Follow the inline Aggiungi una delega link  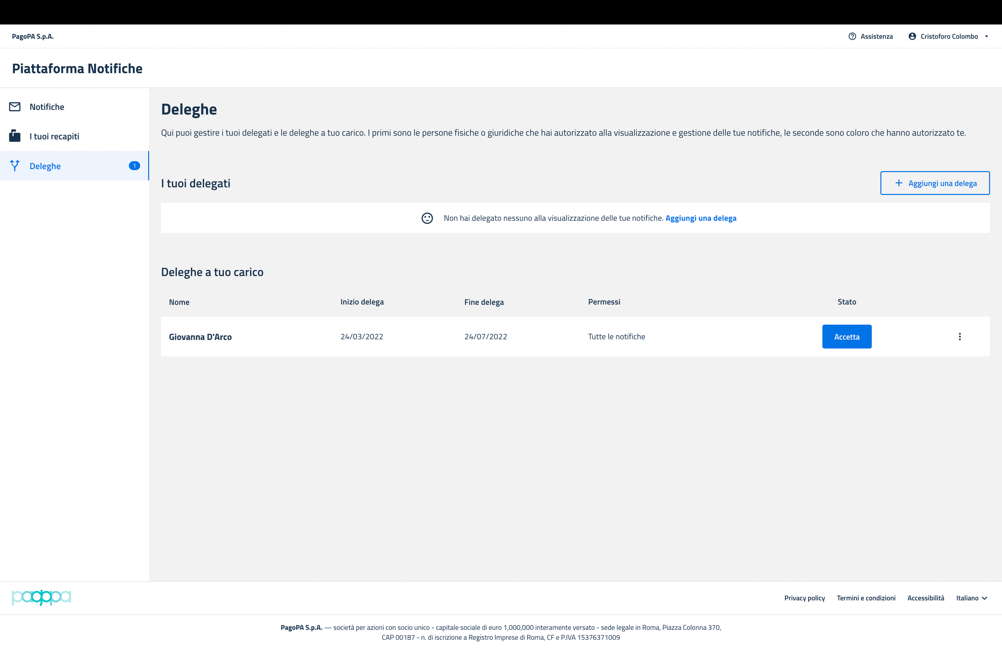pyautogui.click(x=701, y=218)
